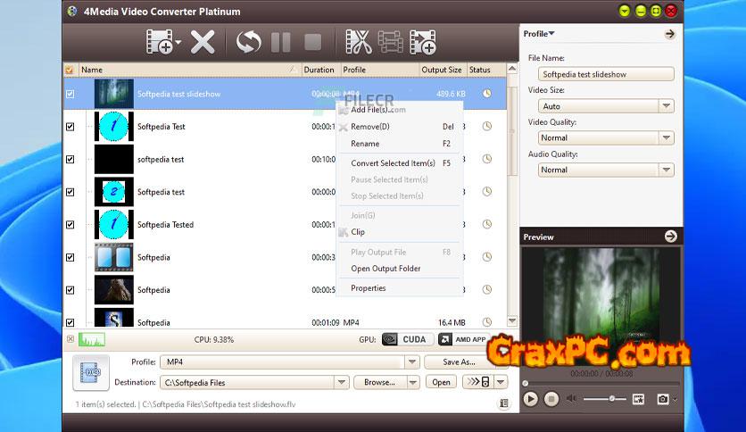Click the green CPU usage graph icon

[x=92, y=340]
